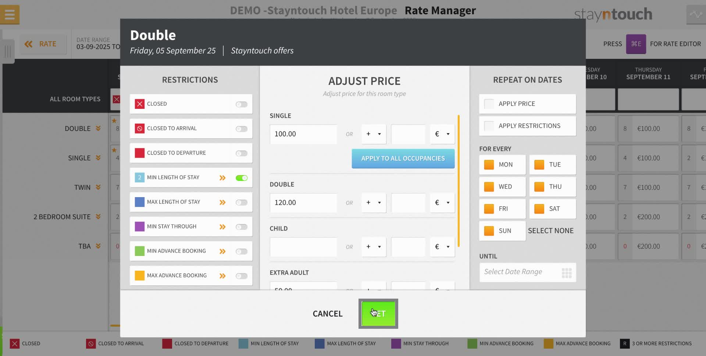Click the Cancel button

pyautogui.click(x=328, y=314)
